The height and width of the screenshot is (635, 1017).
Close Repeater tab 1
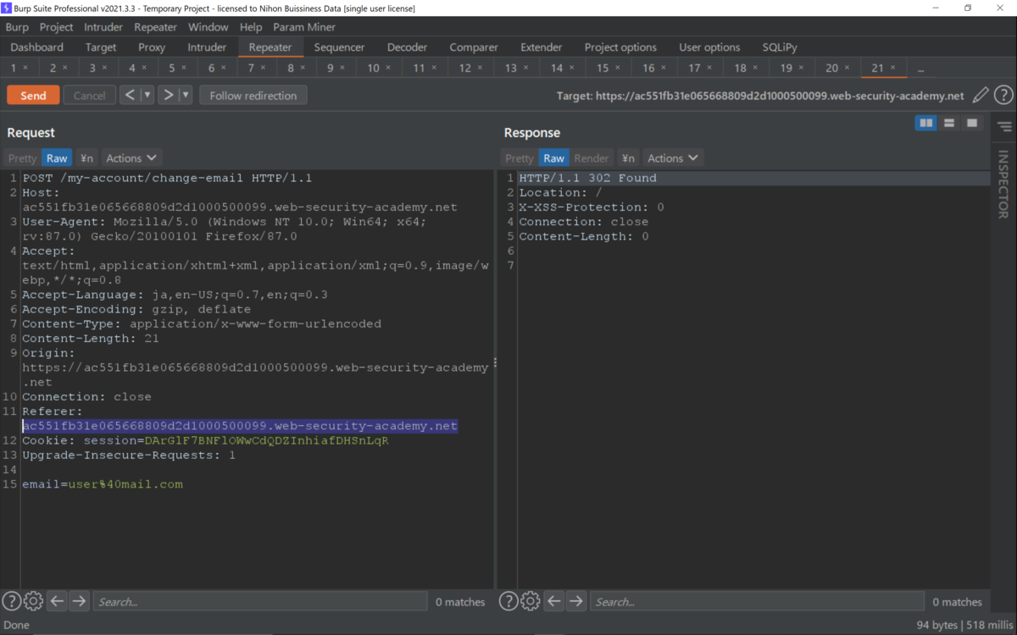25,68
